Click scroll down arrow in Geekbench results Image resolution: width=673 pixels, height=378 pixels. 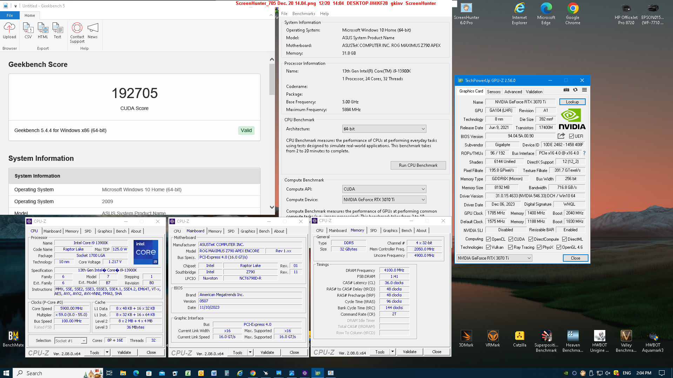[272, 207]
